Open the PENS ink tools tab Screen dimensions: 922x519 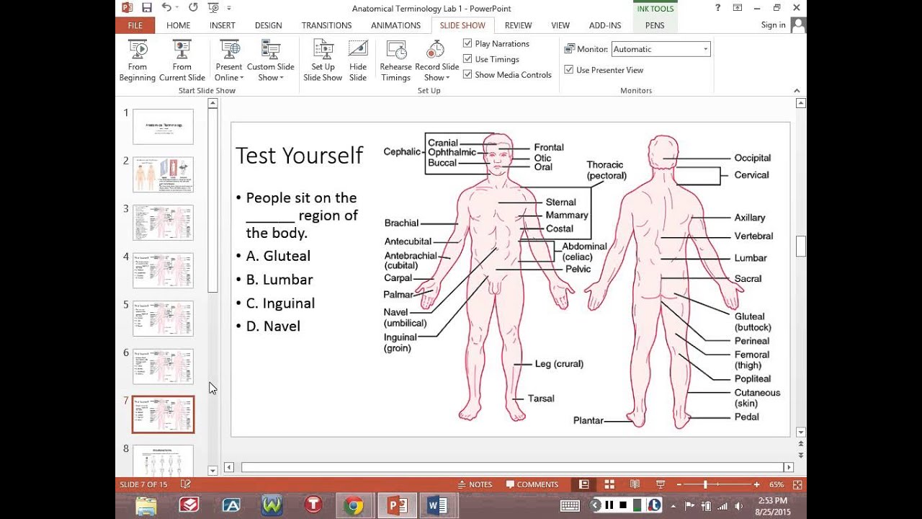pos(655,25)
